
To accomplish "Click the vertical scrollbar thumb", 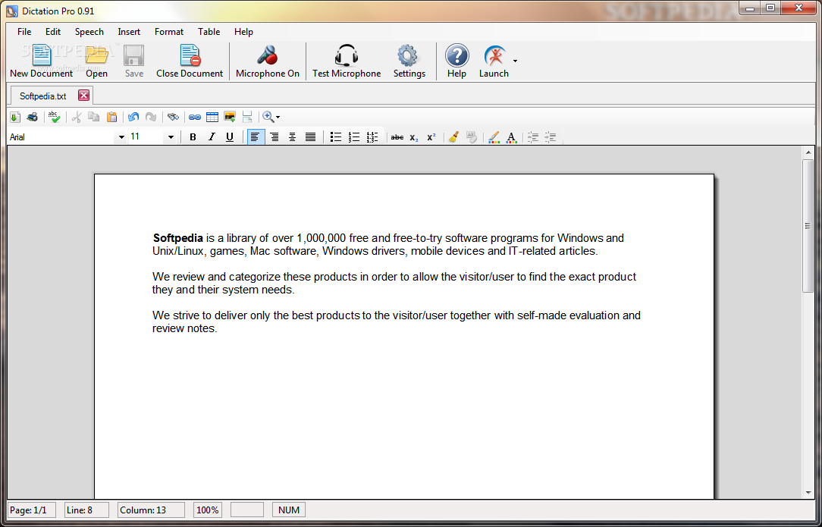I will 808,226.
